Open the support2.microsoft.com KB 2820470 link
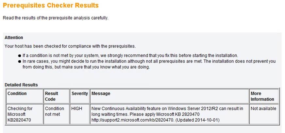The width and height of the screenshot is (285, 133). (132, 120)
